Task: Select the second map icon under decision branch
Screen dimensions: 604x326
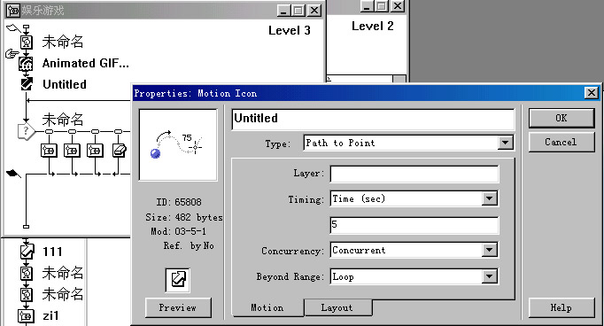Action: pos(72,151)
